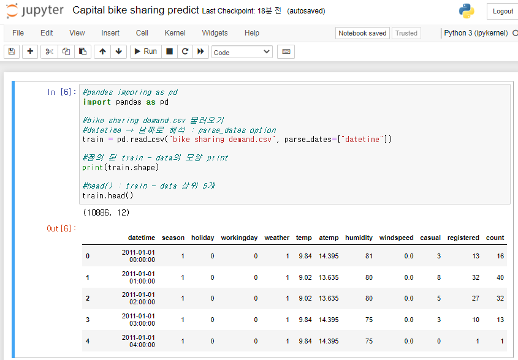Move selected cell down arrow
Screen dimensions: 518x360
coord(118,51)
